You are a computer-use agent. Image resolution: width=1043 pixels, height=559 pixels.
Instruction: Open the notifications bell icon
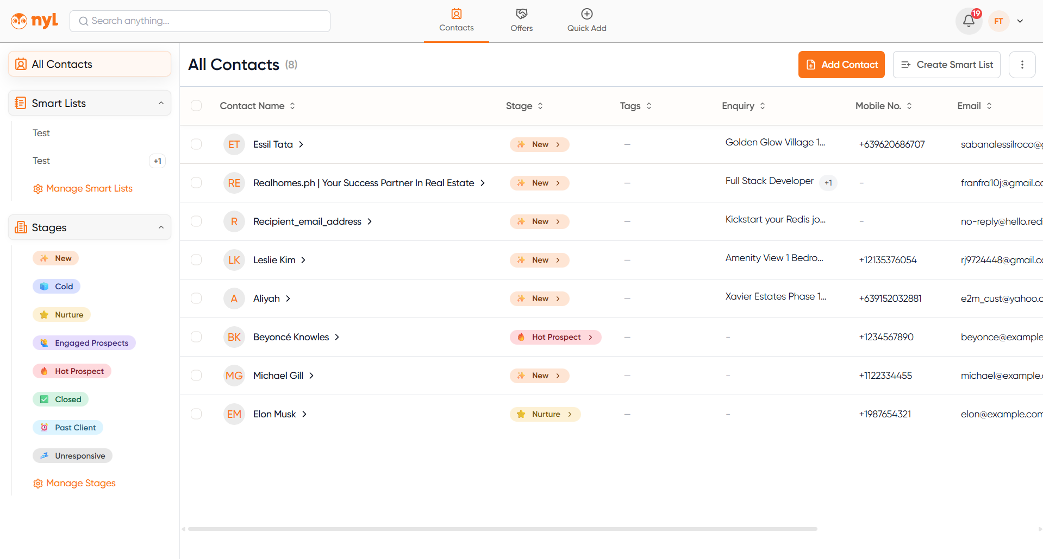point(968,21)
